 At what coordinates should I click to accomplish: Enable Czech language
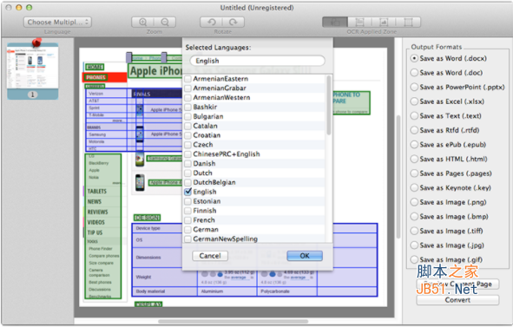187,145
